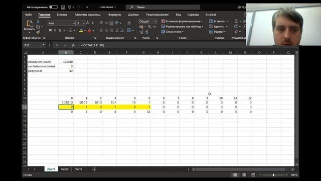Image resolution: width=321 pixels, height=181 pixels.
Task: Click the Удалить cells button
Action: 218,27
